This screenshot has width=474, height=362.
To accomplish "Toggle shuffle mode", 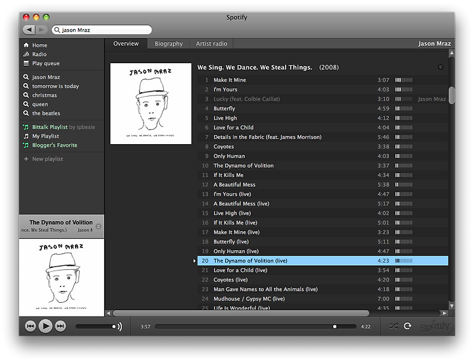I will click(394, 326).
